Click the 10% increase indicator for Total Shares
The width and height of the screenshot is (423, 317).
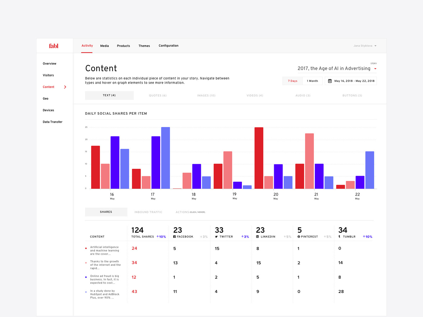click(161, 237)
